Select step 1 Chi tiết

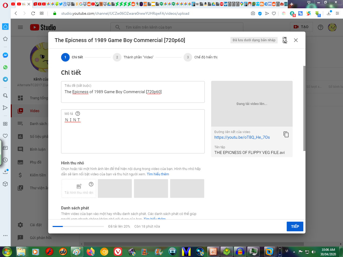tap(72, 57)
